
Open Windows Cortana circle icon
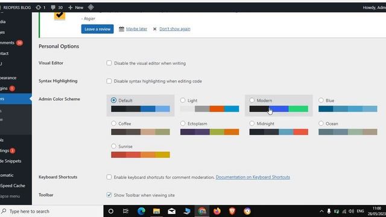click(111, 211)
